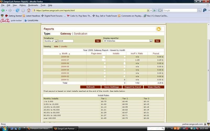Expand the All Websites dropdown
Screen dimensions: 210x131
click(151, 41)
